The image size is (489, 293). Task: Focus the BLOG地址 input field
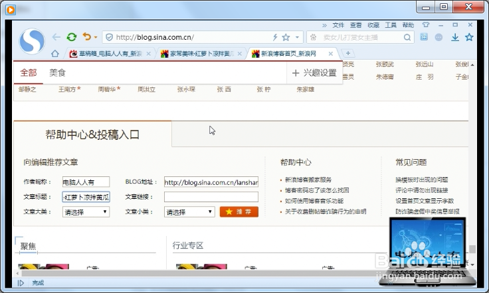(211, 182)
